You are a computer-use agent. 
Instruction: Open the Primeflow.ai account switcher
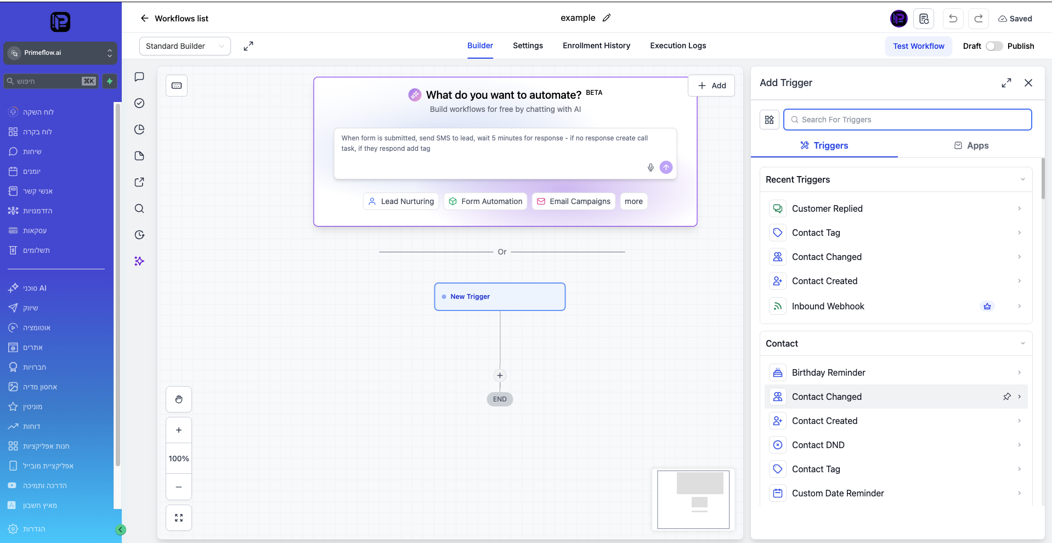60,53
